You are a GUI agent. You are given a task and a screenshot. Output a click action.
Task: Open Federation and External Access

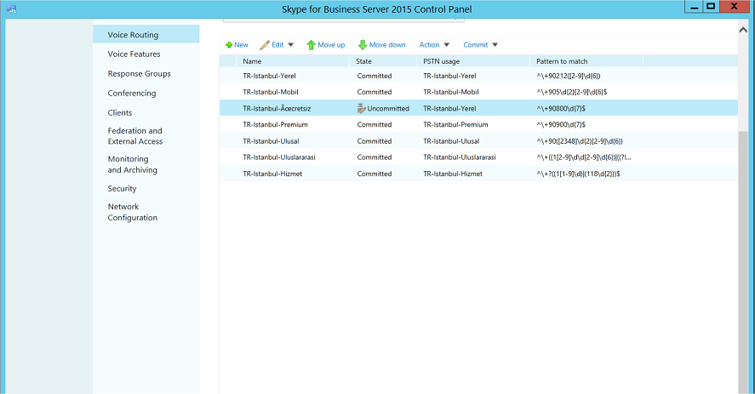click(x=134, y=136)
